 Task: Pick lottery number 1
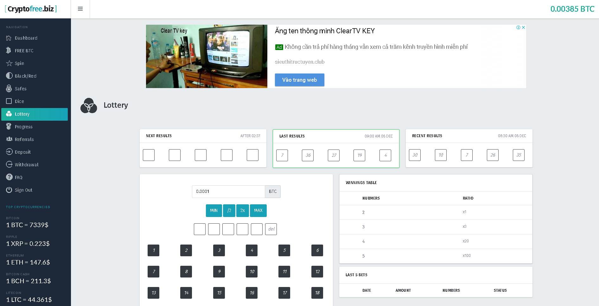(154, 250)
